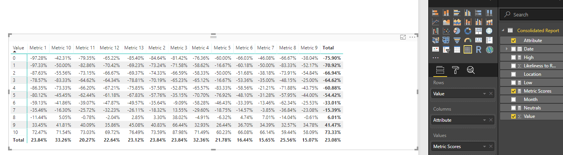Screen dimensions: 563x155
Task: Click the Fields Search box
Action: (x=531, y=15)
